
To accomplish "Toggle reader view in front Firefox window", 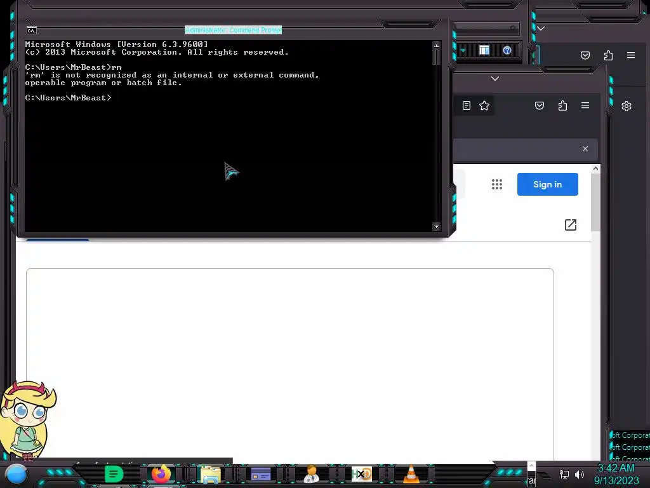I will [x=467, y=105].
